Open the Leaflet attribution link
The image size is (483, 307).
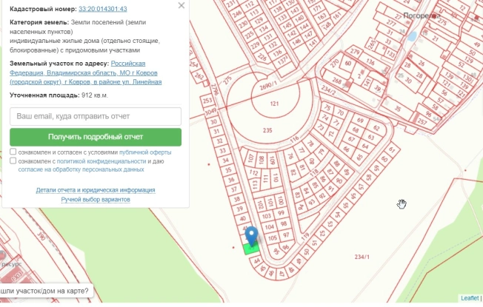pos(469,298)
